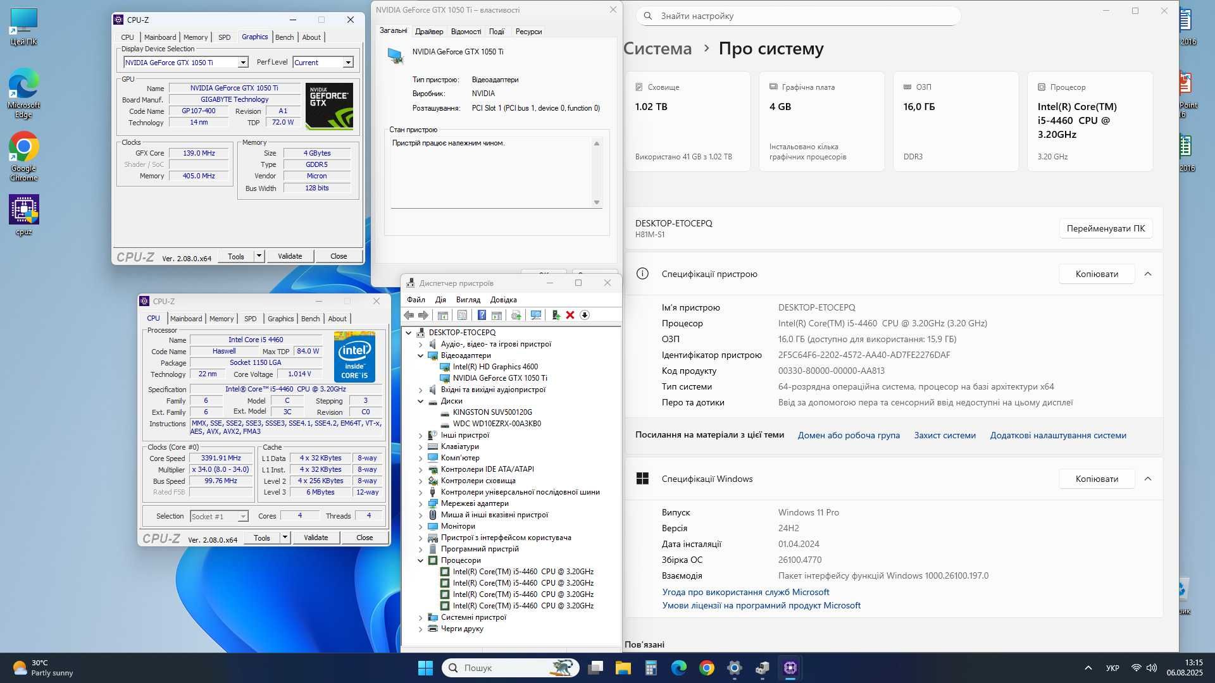Click the Знайти настройку search field
Screen dimensions: 1215x683
tap(799, 16)
